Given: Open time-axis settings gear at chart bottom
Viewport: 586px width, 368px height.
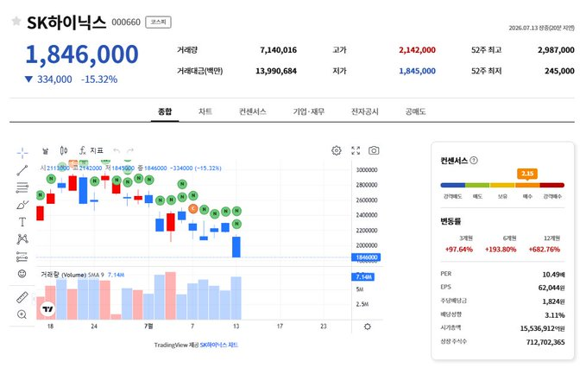Looking at the screenshot, I should pos(368,327).
